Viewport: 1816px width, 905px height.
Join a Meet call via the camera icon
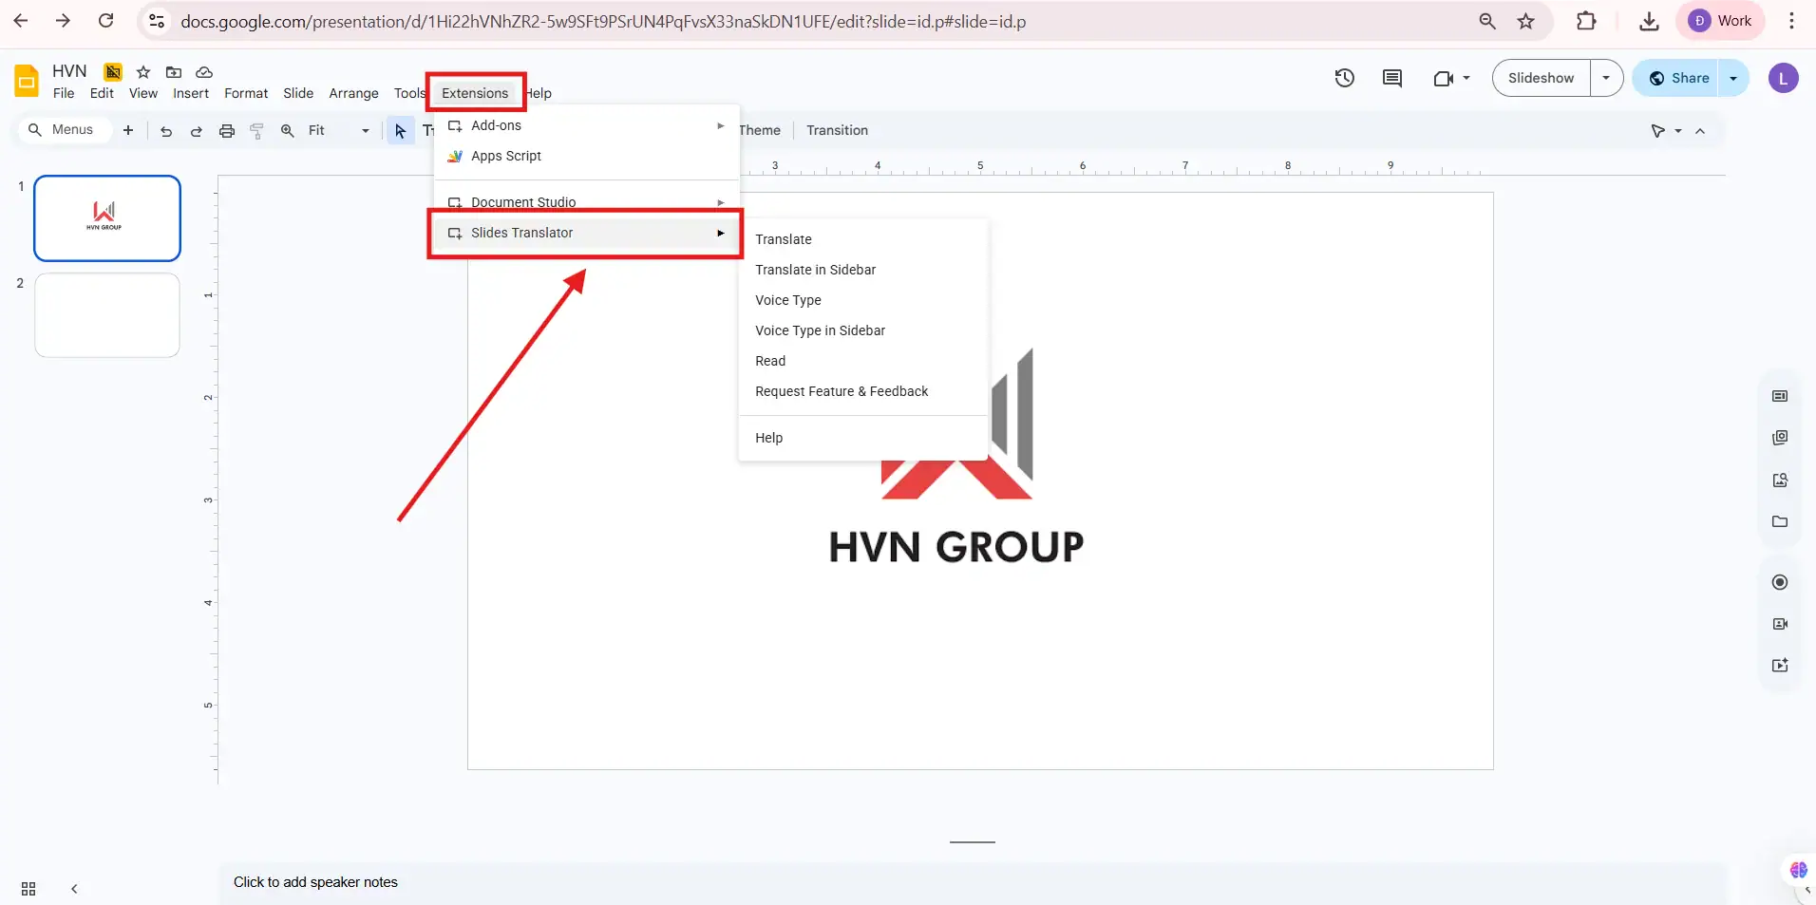point(1444,79)
